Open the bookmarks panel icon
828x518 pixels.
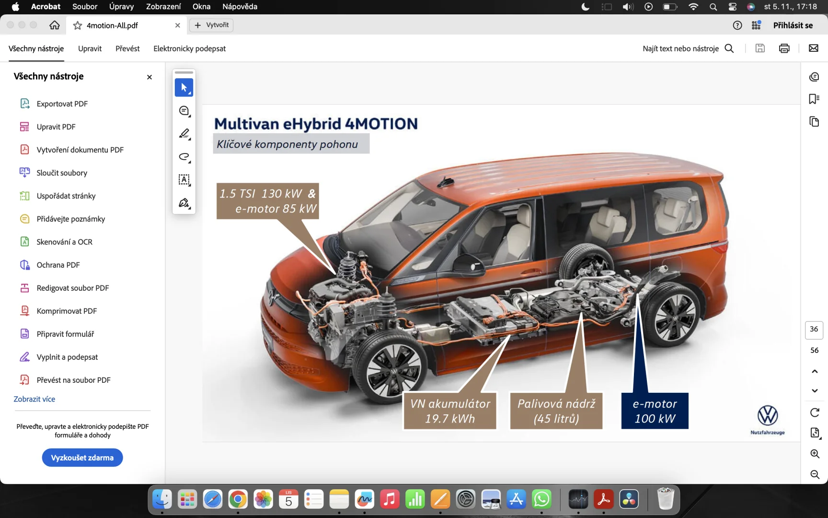814,99
